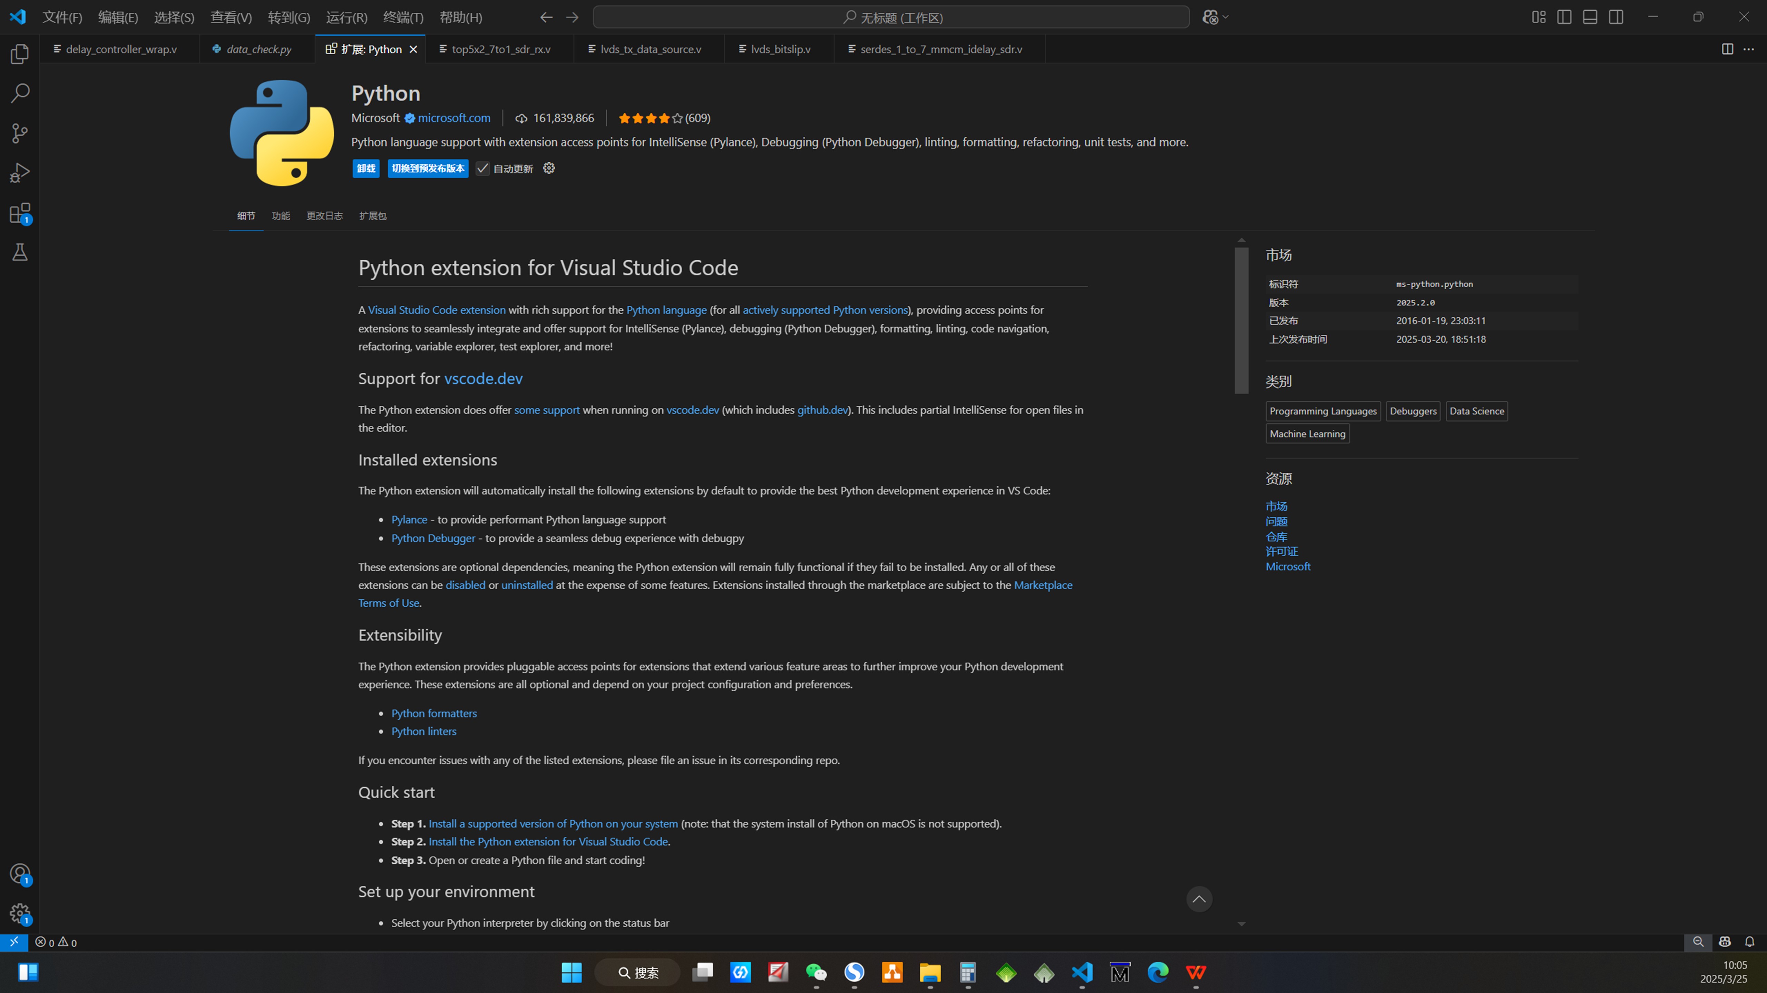Viewport: 1767px width, 993px height.
Task: Expand the Copilot dropdown arrow in title bar
Action: click(1226, 17)
